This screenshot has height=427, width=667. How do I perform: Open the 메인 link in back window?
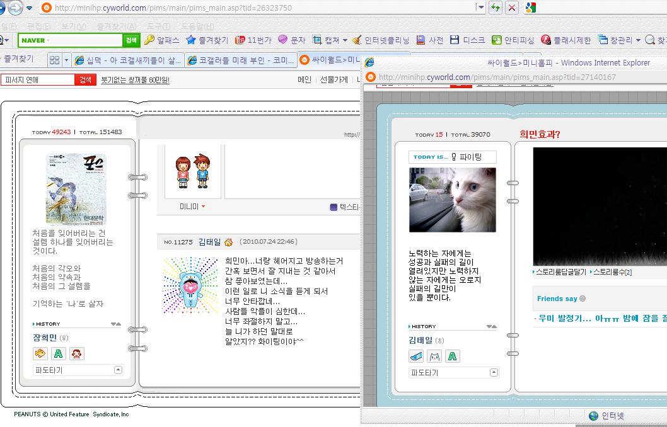[304, 79]
